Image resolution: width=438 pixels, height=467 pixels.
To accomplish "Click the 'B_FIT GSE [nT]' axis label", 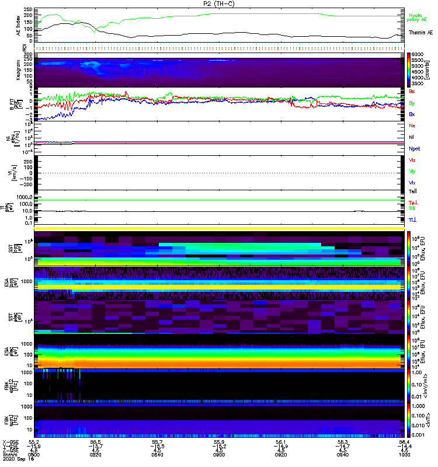I will [x=16, y=104].
